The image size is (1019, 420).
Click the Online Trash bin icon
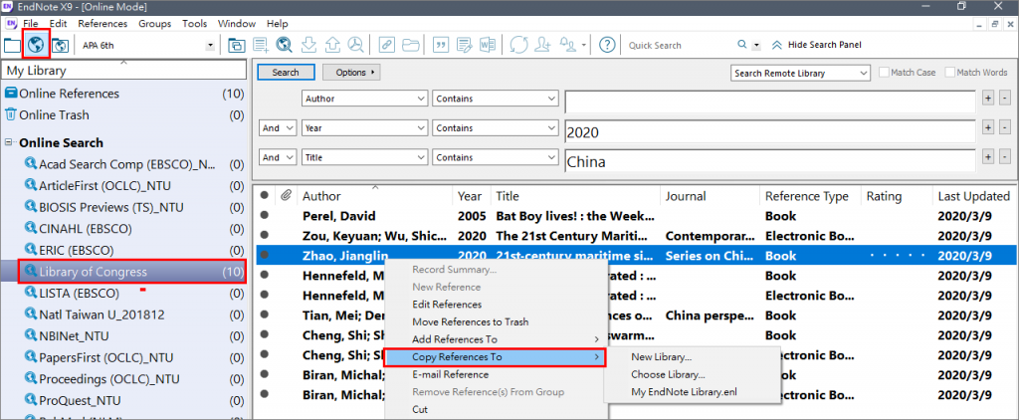click(x=10, y=114)
